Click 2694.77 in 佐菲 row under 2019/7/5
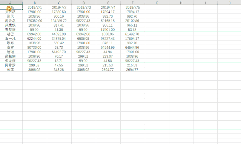 pyautogui.click(x=133, y=69)
